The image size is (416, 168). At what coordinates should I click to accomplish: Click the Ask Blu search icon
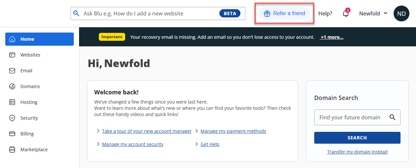tap(76, 13)
